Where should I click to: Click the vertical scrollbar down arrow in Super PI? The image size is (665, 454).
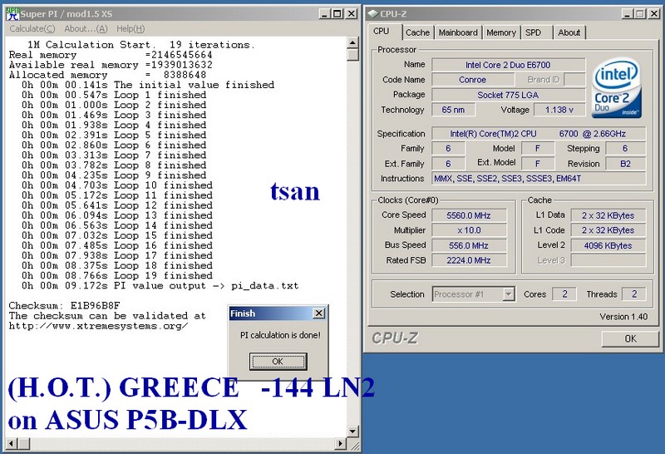pyautogui.click(x=352, y=432)
